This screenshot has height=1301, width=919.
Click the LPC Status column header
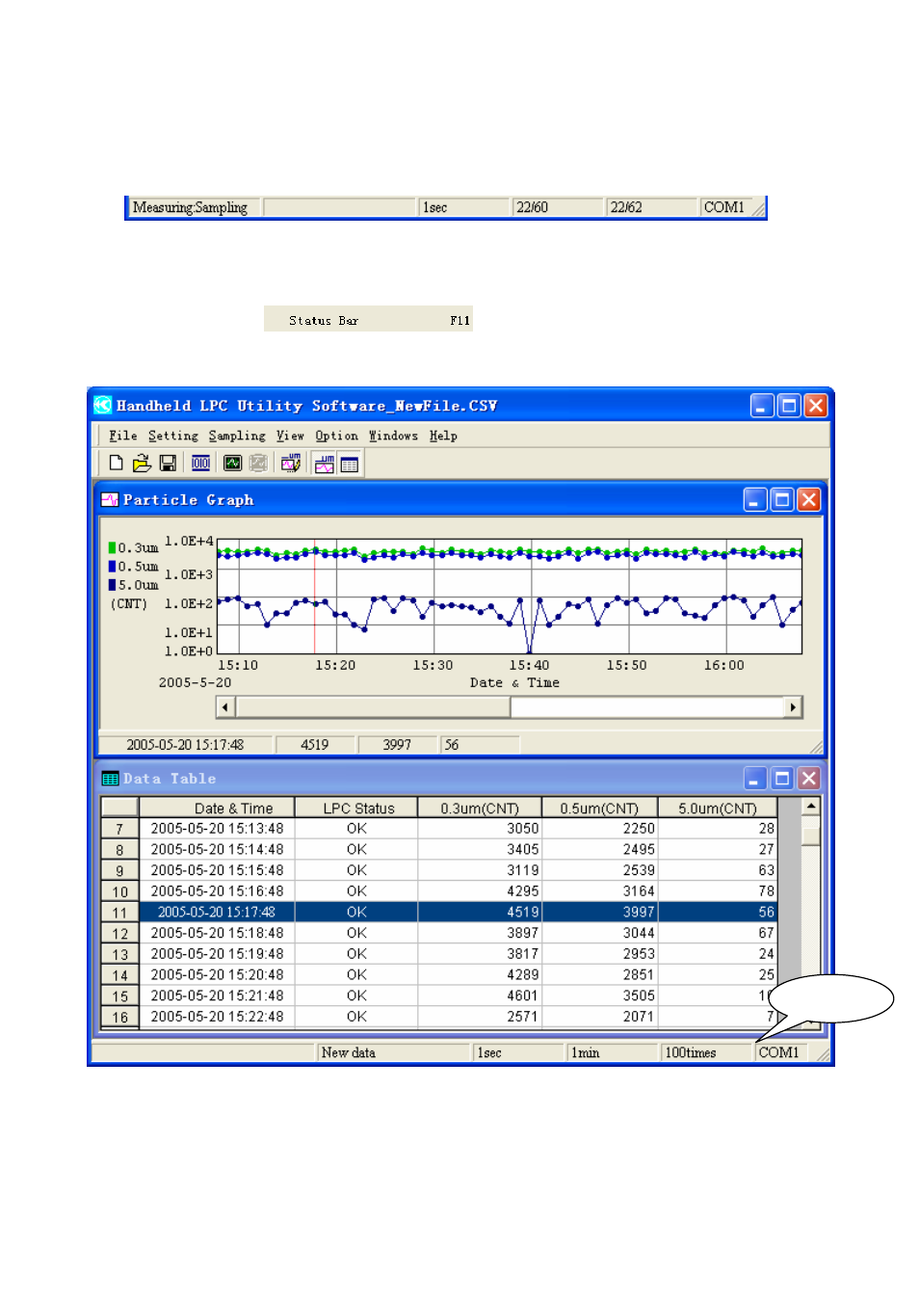tap(357, 808)
